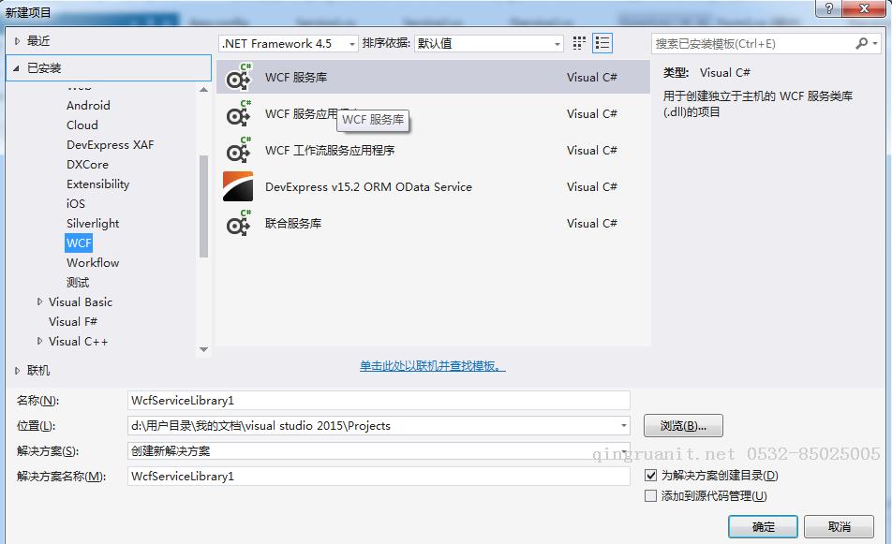This screenshot has height=544, width=892.
Task: Select Cloud in the template tree
Action: click(x=82, y=125)
